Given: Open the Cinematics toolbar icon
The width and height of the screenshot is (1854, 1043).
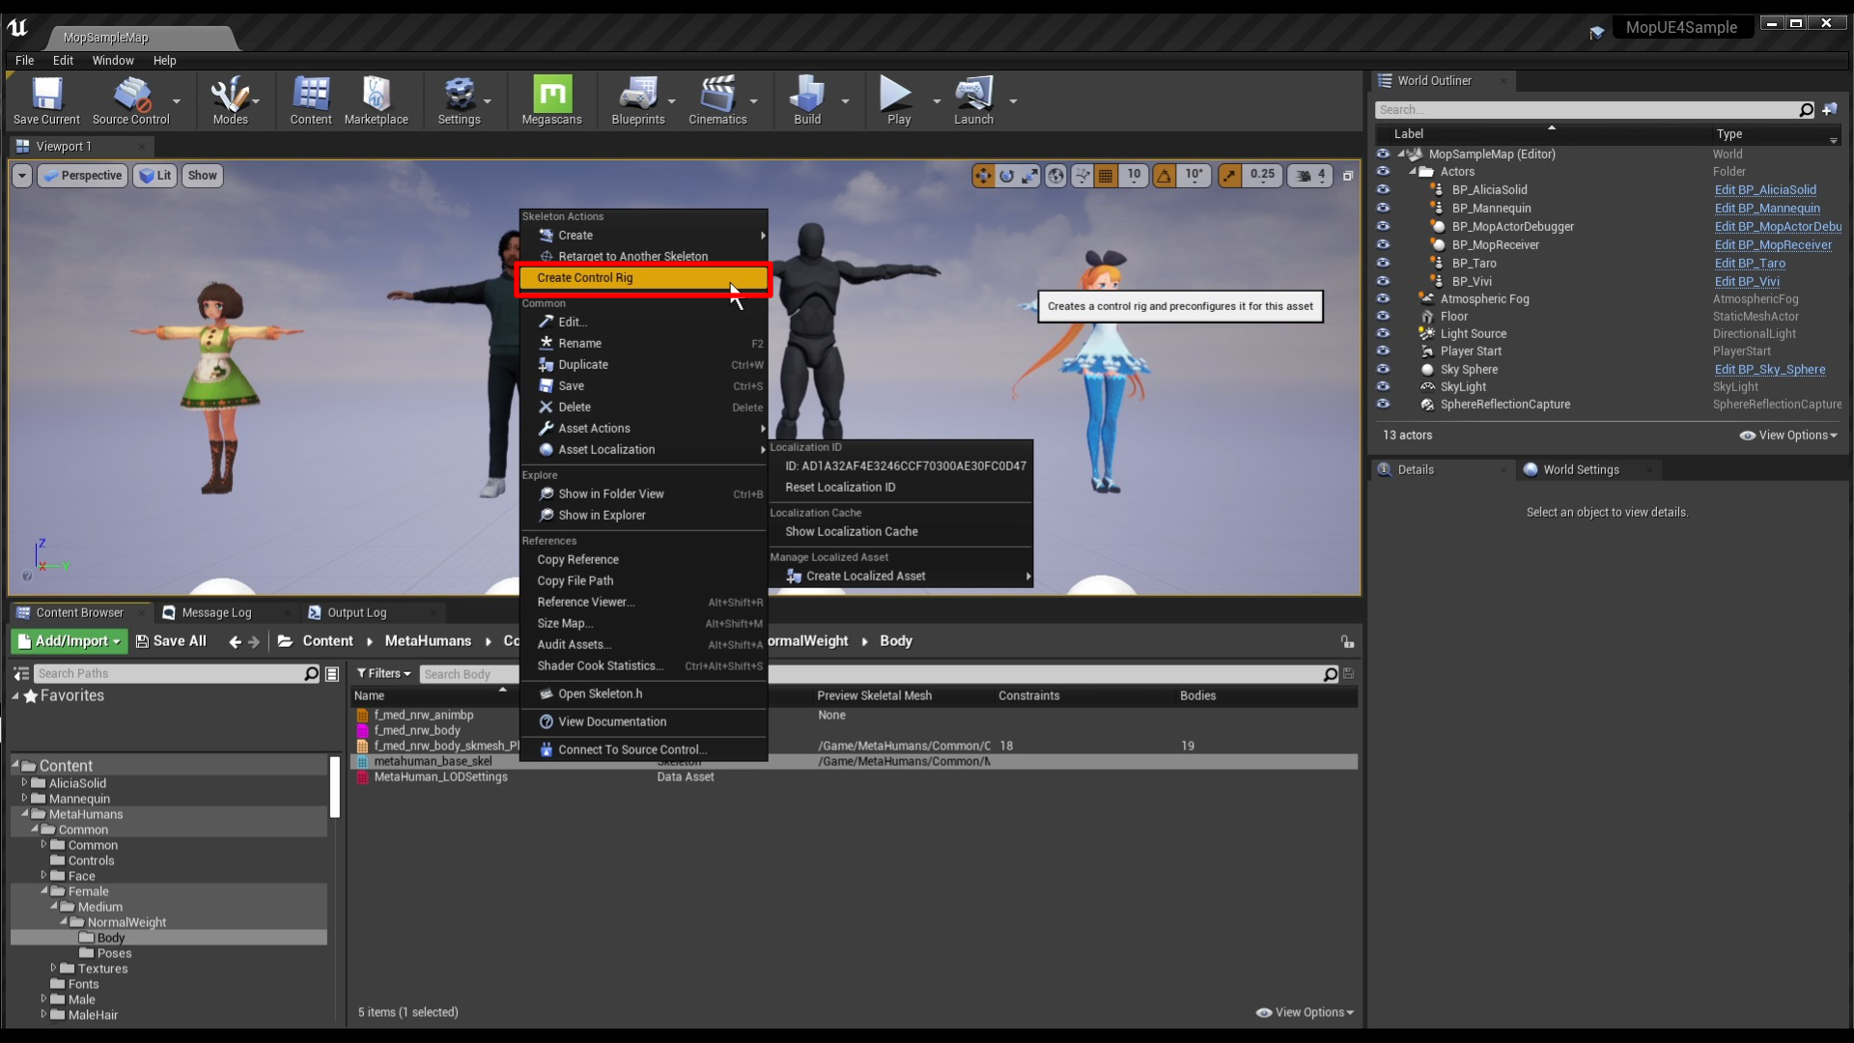Looking at the screenshot, I should tap(717, 100).
